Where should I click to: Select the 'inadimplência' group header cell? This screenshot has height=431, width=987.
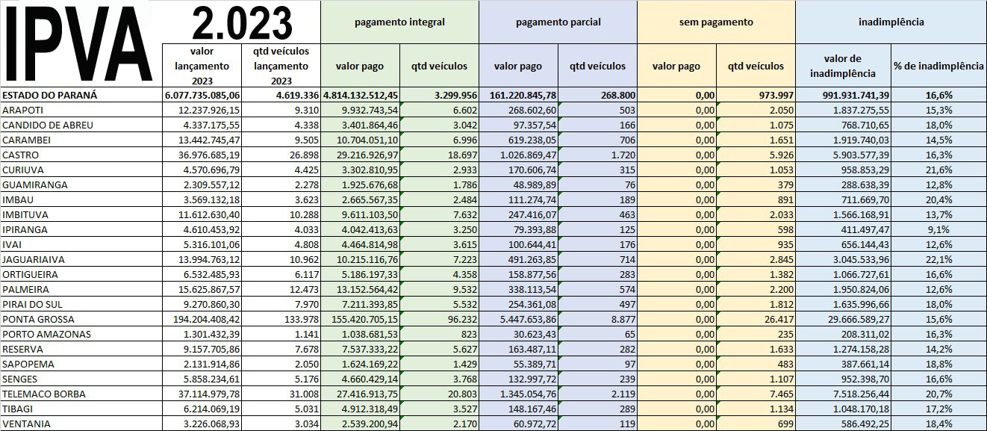tap(891, 22)
